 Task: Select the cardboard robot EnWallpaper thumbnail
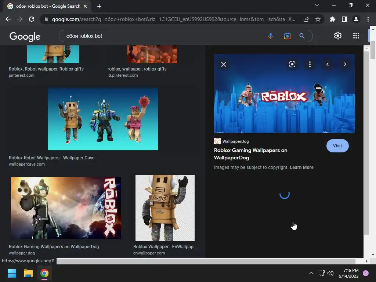[165, 208]
